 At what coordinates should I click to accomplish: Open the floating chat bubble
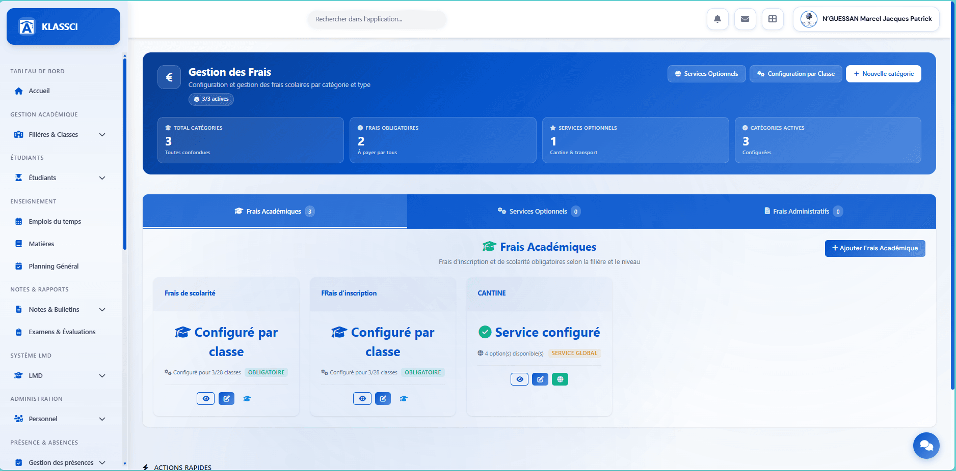926,446
